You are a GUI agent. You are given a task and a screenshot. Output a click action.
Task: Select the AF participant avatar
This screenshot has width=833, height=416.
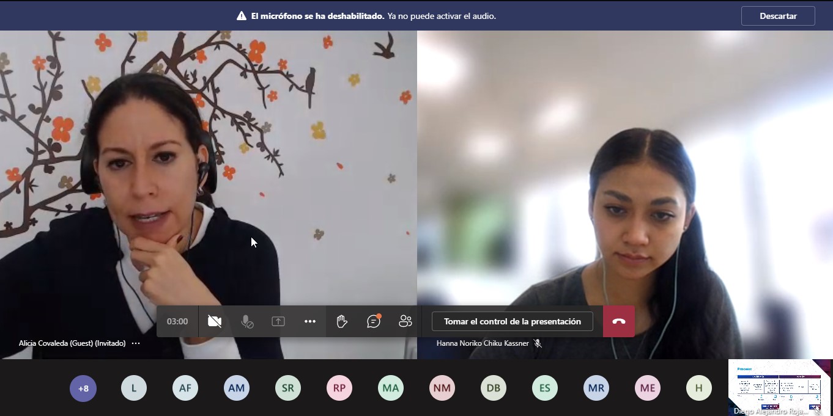pyautogui.click(x=185, y=388)
